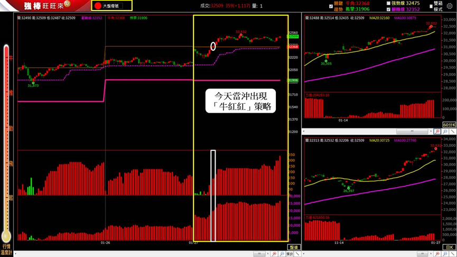Click green 32509 price tag on main axis

293,36
